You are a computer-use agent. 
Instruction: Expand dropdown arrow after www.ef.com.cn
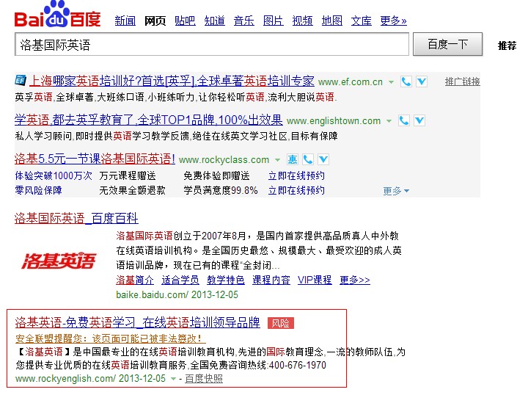pos(391,82)
